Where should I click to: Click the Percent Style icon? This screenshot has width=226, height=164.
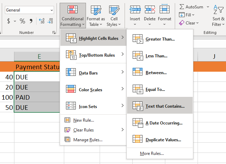(x=22, y=21)
